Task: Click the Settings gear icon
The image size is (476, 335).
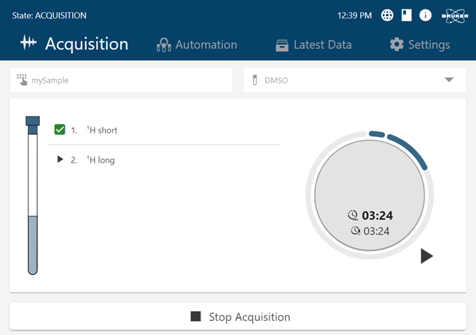Action: 396,45
